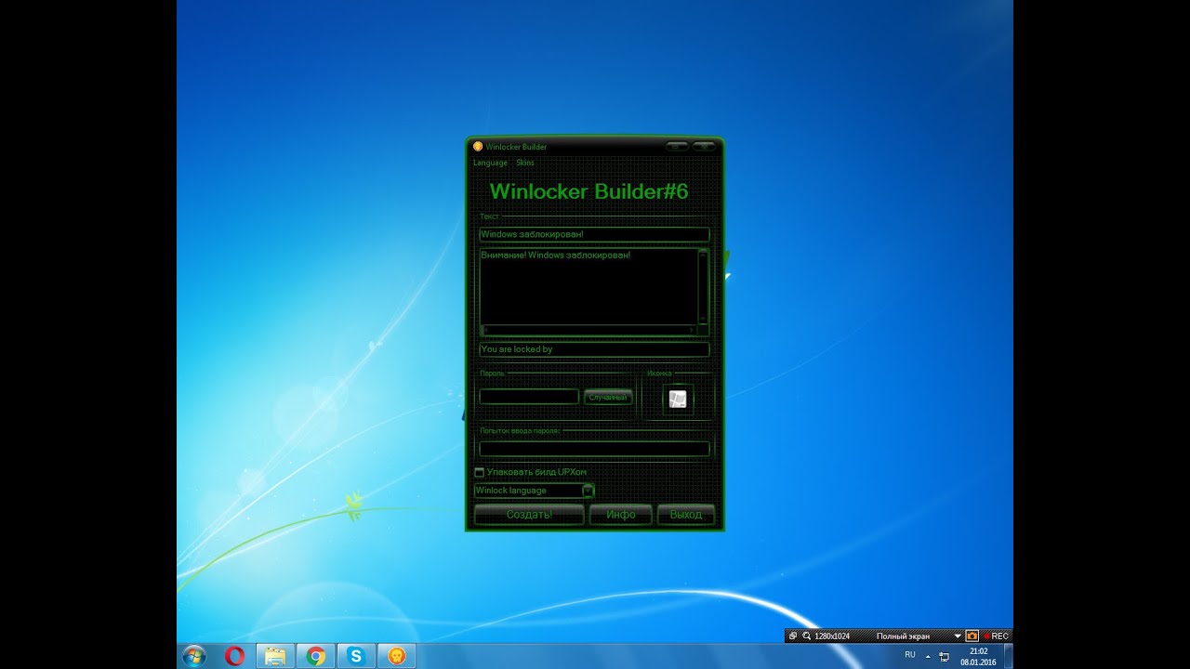Click the 1280x1024 resolution text

(x=830, y=636)
